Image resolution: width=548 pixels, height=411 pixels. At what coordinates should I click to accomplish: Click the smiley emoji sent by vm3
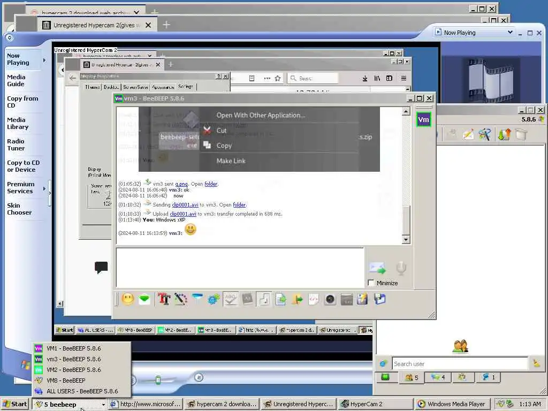point(191,229)
